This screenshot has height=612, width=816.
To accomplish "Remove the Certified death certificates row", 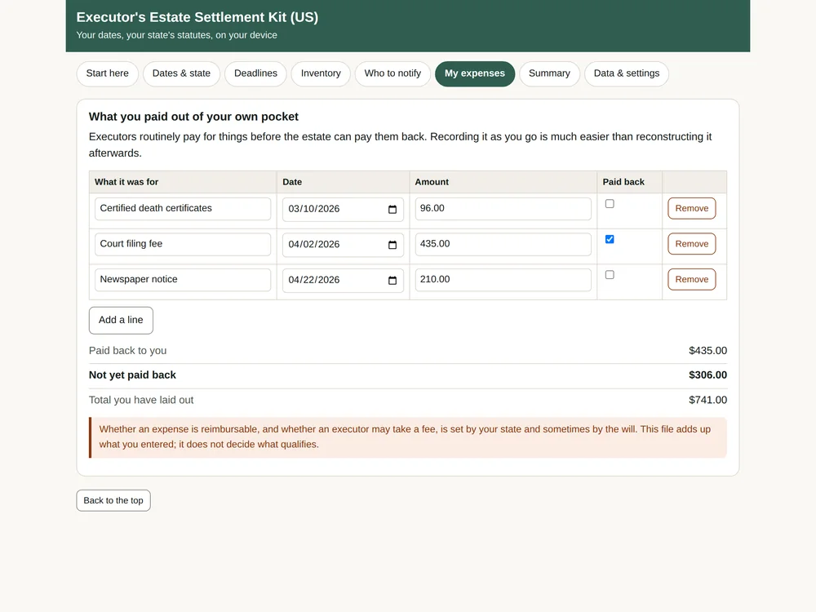I will (692, 208).
